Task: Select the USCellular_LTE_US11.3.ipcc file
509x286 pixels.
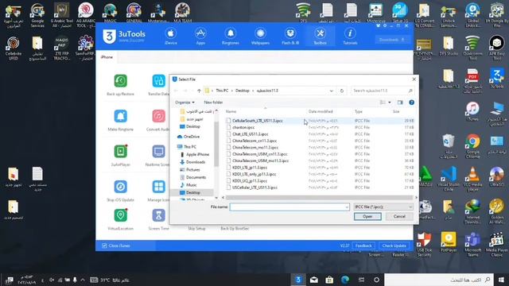Action: click(320, 187)
